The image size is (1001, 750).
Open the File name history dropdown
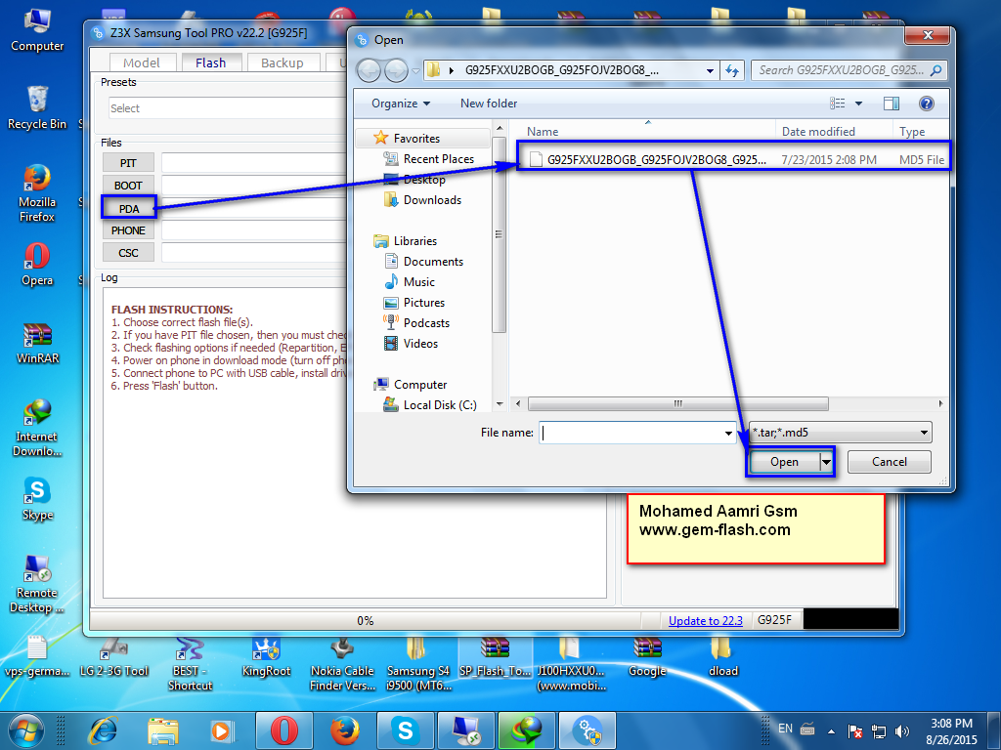tap(728, 433)
